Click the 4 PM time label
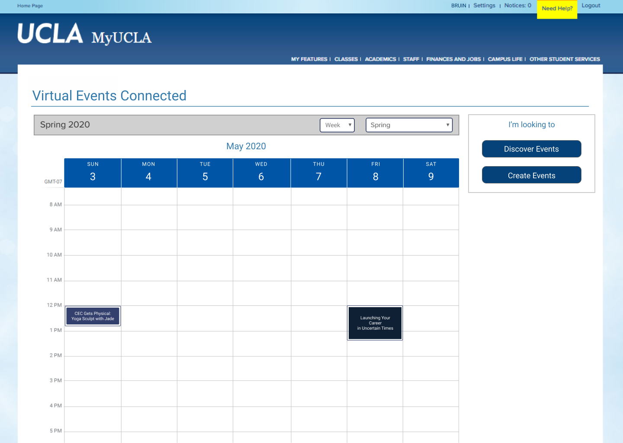The height and width of the screenshot is (443, 623). (x=56, y=405)
